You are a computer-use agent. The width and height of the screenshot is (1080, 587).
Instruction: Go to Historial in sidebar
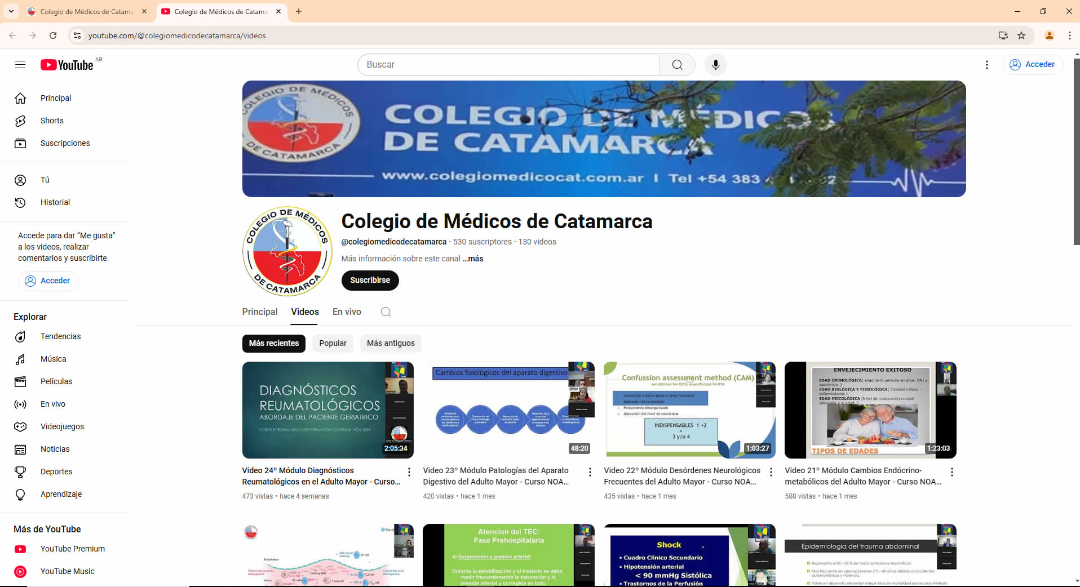pos(55,202)
